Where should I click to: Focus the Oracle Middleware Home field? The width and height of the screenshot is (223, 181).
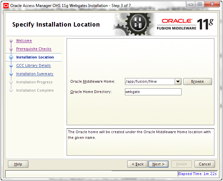tap(150, 81)
